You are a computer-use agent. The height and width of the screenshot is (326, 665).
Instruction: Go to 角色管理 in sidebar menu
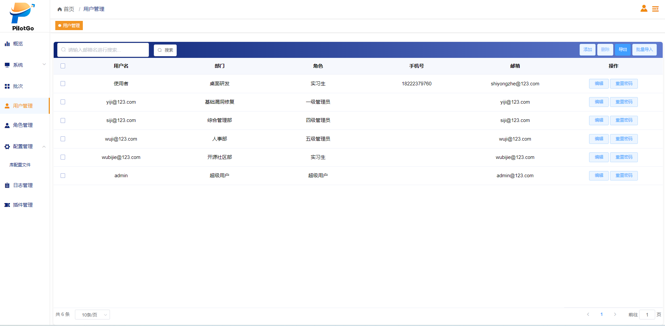(23, 125)
